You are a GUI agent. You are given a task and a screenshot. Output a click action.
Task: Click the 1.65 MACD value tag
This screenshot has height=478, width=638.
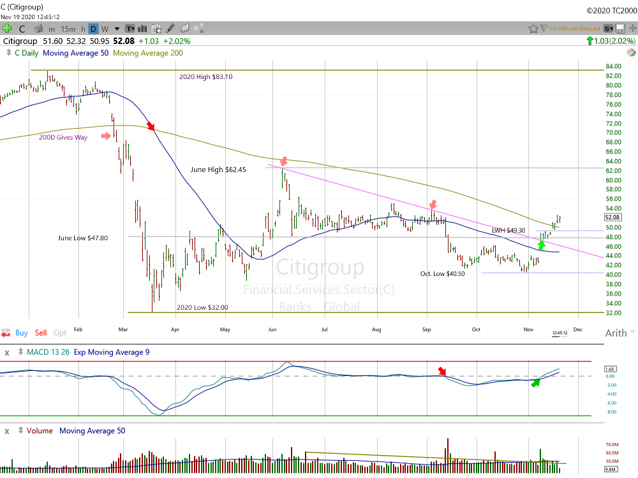611,369
